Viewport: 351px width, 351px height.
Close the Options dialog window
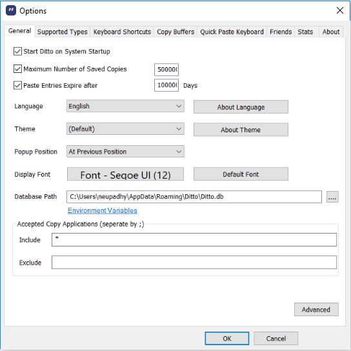click(x=340, y=10)
